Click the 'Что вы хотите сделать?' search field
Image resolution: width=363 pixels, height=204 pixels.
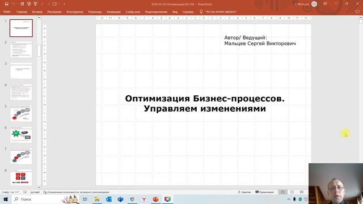tap(221, 12)
